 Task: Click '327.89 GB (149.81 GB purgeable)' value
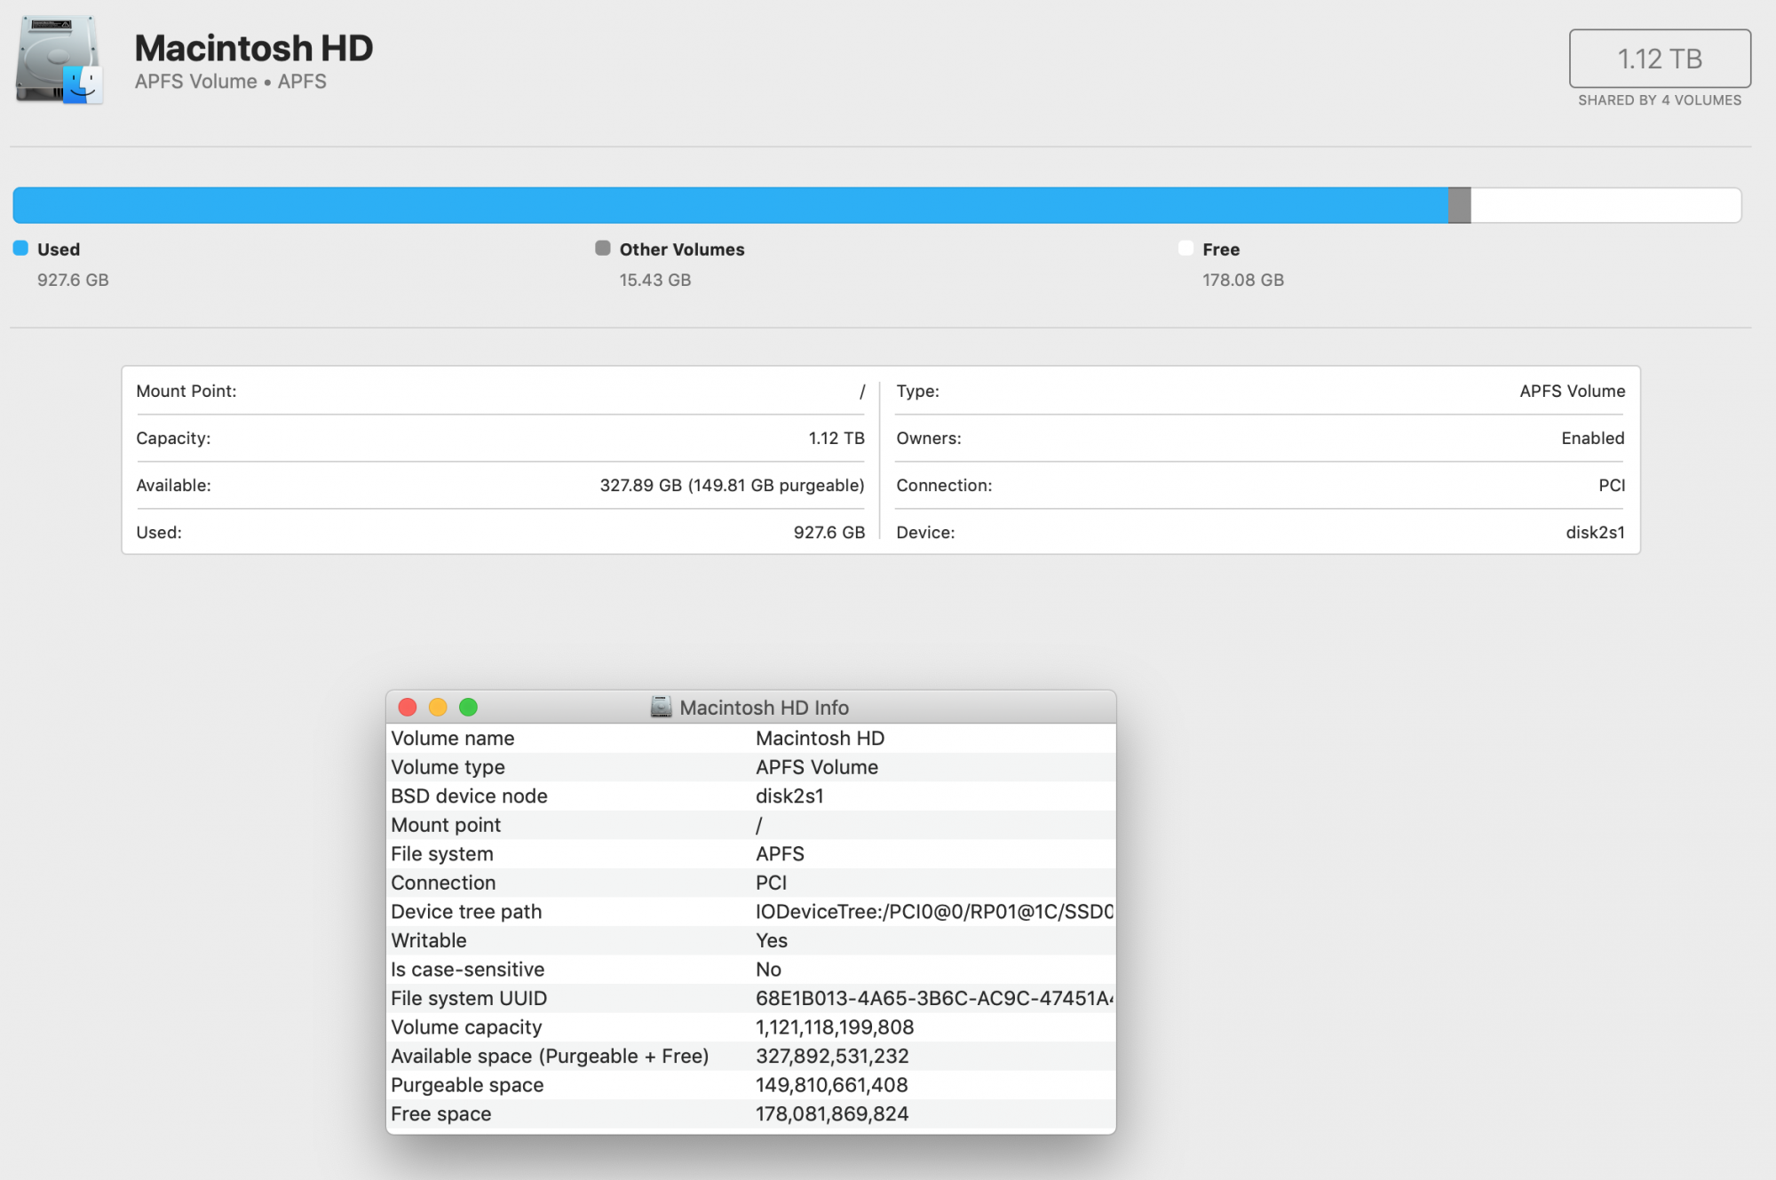[732, 485]
